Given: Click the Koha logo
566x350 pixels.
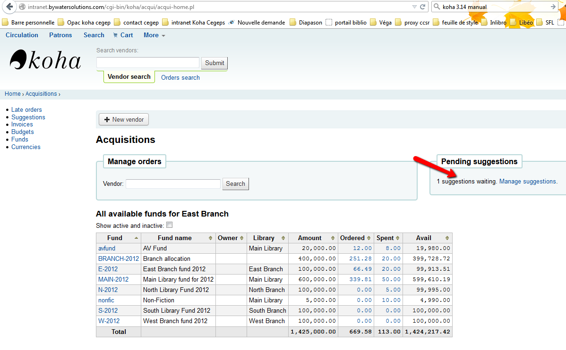Looking at the screenshot, I should click(45, 60).
